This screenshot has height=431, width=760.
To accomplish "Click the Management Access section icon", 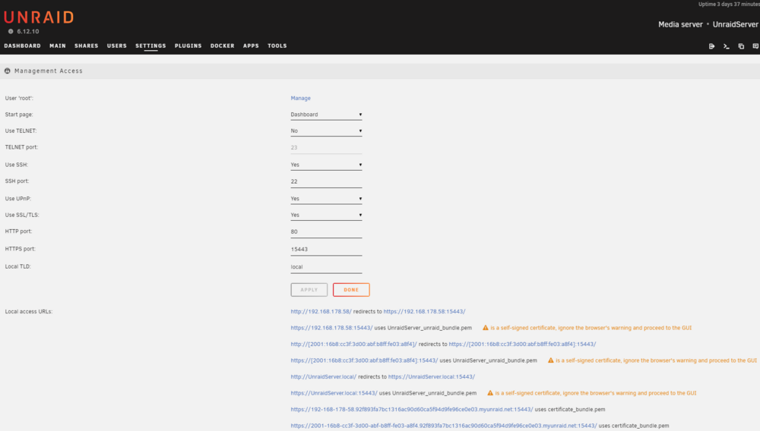I will [x=8, y=71].
